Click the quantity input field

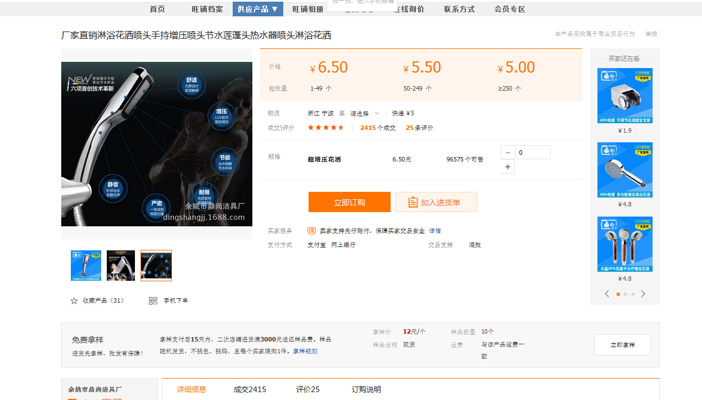point(532,152)
